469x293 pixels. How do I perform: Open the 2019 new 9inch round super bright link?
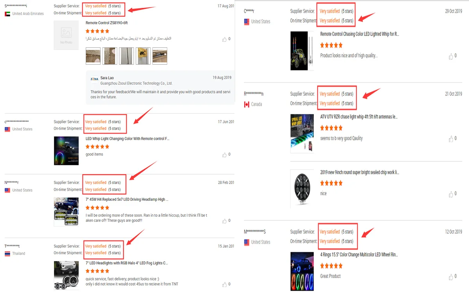coord(360,172)
